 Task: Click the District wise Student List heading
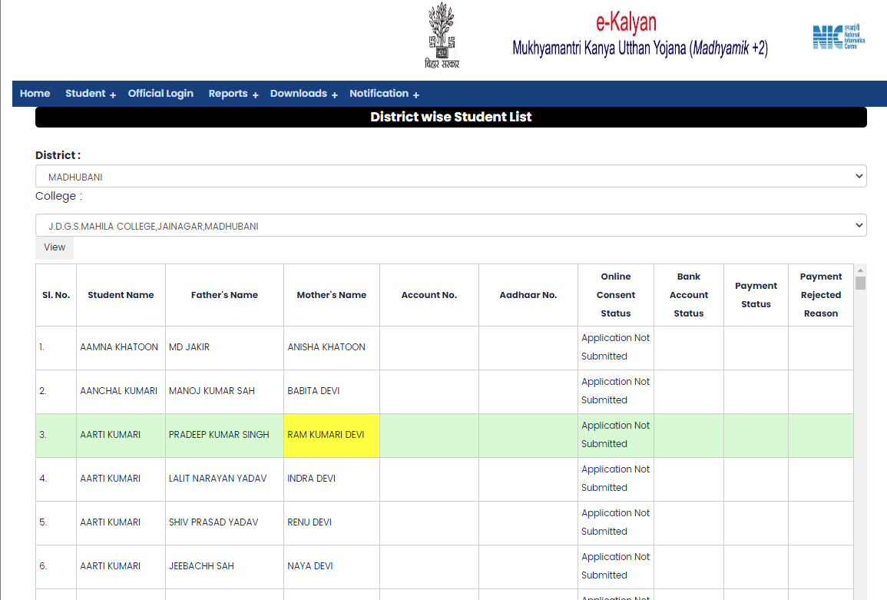(451, 118)
